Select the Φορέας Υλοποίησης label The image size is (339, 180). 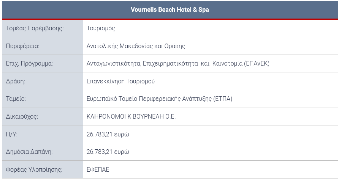34,170
